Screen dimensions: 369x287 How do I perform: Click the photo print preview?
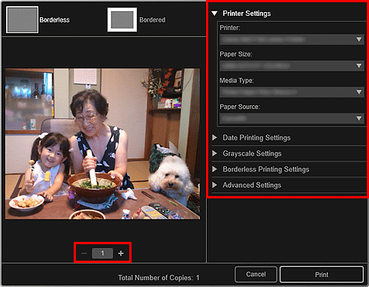click(x=102, y=144)
